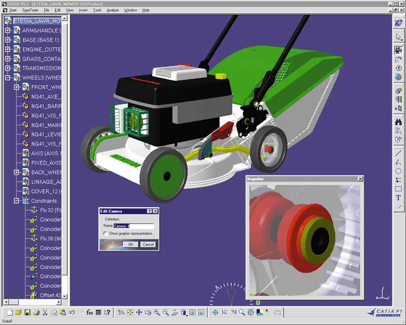Open the Tools menu
The height and width of the screenshot is (325, 406).
[97, 10]
